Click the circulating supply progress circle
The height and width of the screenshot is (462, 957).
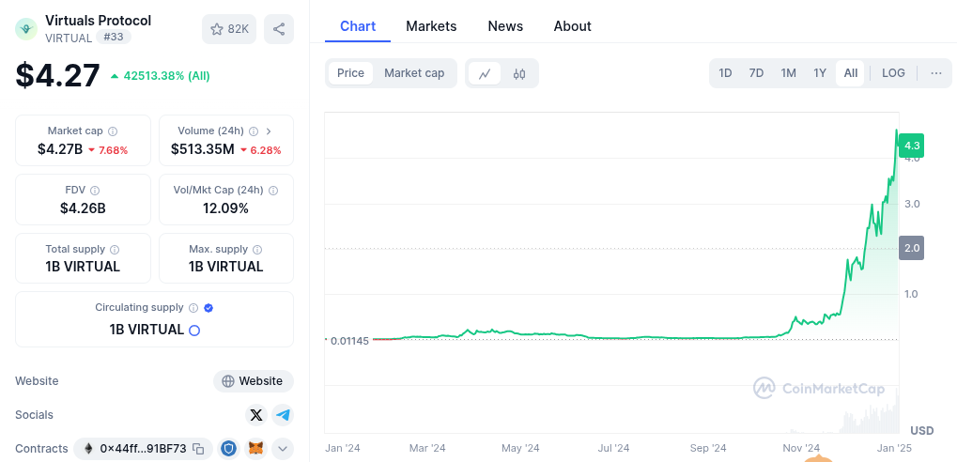click(194, 331)
